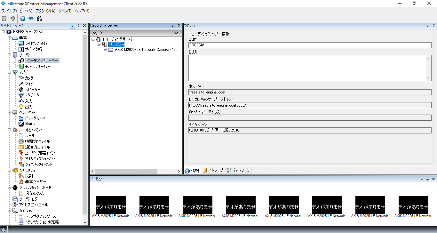Select the メタデータ icon
The image size is (437, 233).
pyautogui.click(x=21, y=95)
